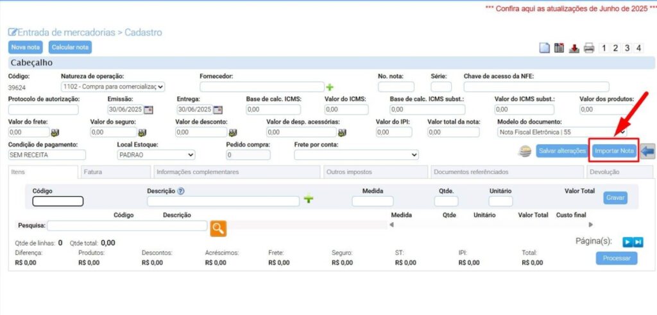Open the Local Estoque dropdown
Screen dimensions: 657x315
tap(156, 155)
